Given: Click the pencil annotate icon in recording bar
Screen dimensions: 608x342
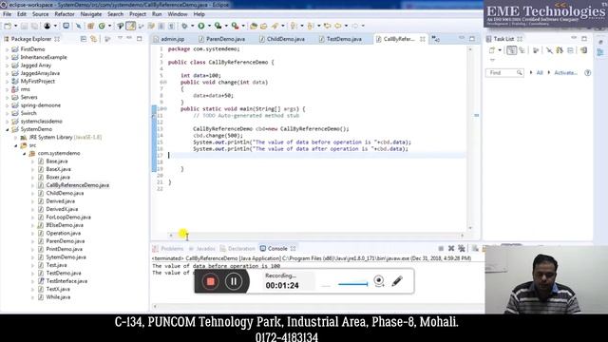Looking at the screenshot, I should [397, 281].
